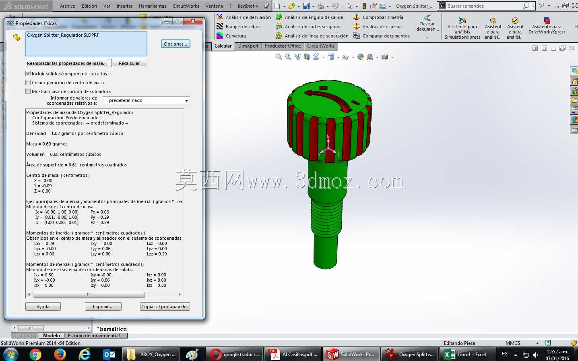Click the Ayuda button
This screenshot has height=361, width=578.
(43, 307)
